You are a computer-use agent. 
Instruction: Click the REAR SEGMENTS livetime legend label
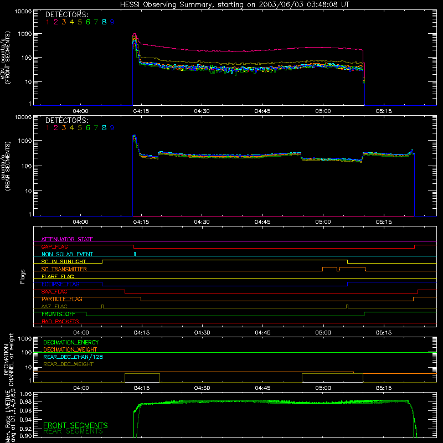click(x=73, y=431)
